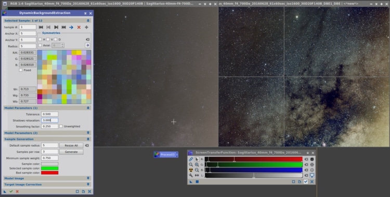Image resolution: width=390 pixels, height=197 pixels.
Task: Enable H symmetry checkbox
Action: click(40, 40)
